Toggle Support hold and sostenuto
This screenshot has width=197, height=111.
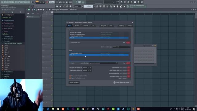click(x=77, y=78)
